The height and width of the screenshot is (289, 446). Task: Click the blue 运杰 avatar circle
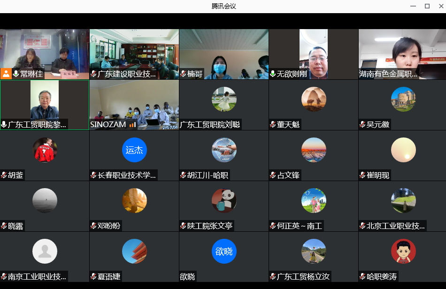tap(134, 150)
